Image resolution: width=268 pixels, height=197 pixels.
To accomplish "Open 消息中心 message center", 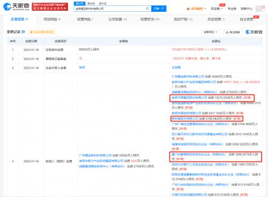I will 247,9.
